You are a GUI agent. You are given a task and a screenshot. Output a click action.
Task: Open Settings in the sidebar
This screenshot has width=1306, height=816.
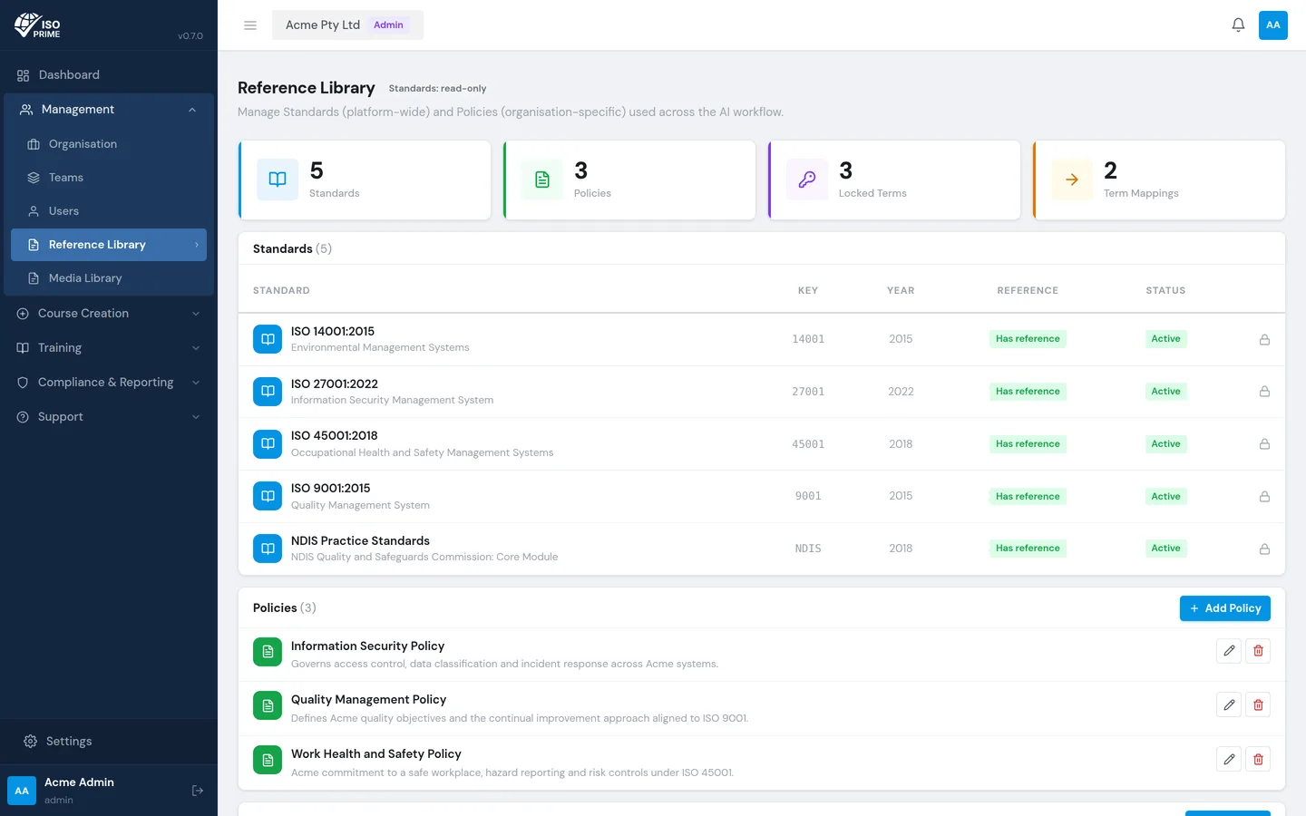tap(109, 742)
